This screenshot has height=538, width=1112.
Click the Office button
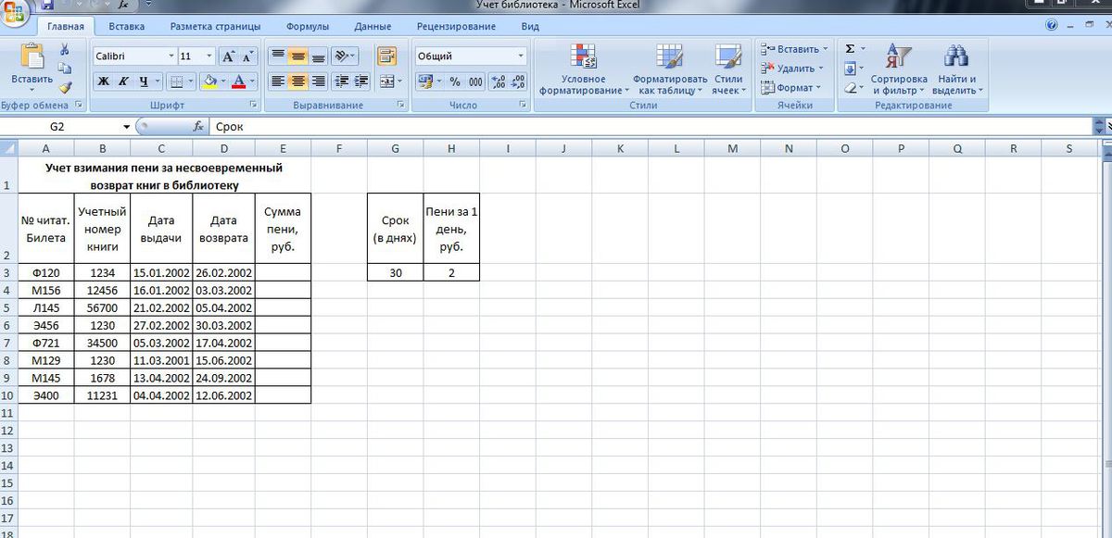point(13,11)
